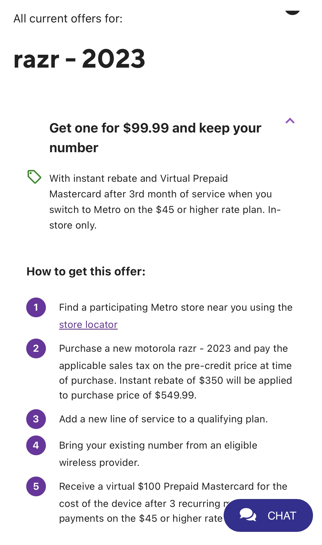The image size is (322, 545).
Task: Click the "Purchase a new motorola razr" step
Action: pyautogui.click(x=175, y=372)
